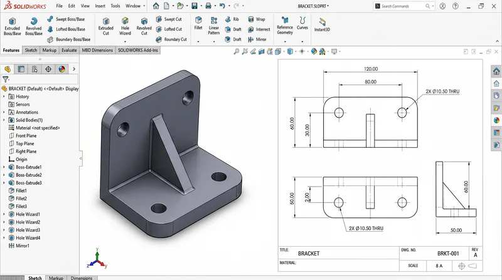Open the DisplayManager color sphere tab
The height and width of the screenshot is (280, 502).
(x=61, y=69)
